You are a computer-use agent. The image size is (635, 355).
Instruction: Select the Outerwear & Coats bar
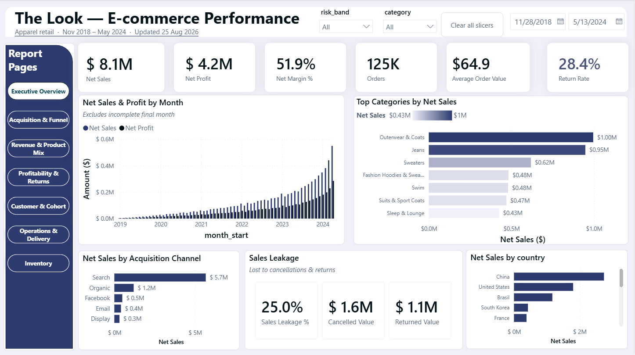511,137
